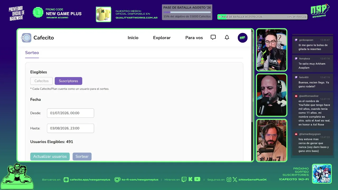The height and width of the screenshot is (190, 338).
Task: Click the middle webcam with the bald streamer
Action: coord(271,95)
